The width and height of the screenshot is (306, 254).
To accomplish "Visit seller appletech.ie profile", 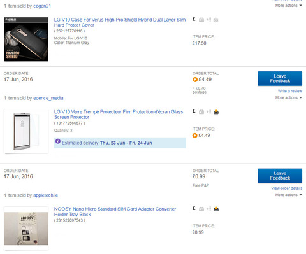I will (x=45, y=195).
